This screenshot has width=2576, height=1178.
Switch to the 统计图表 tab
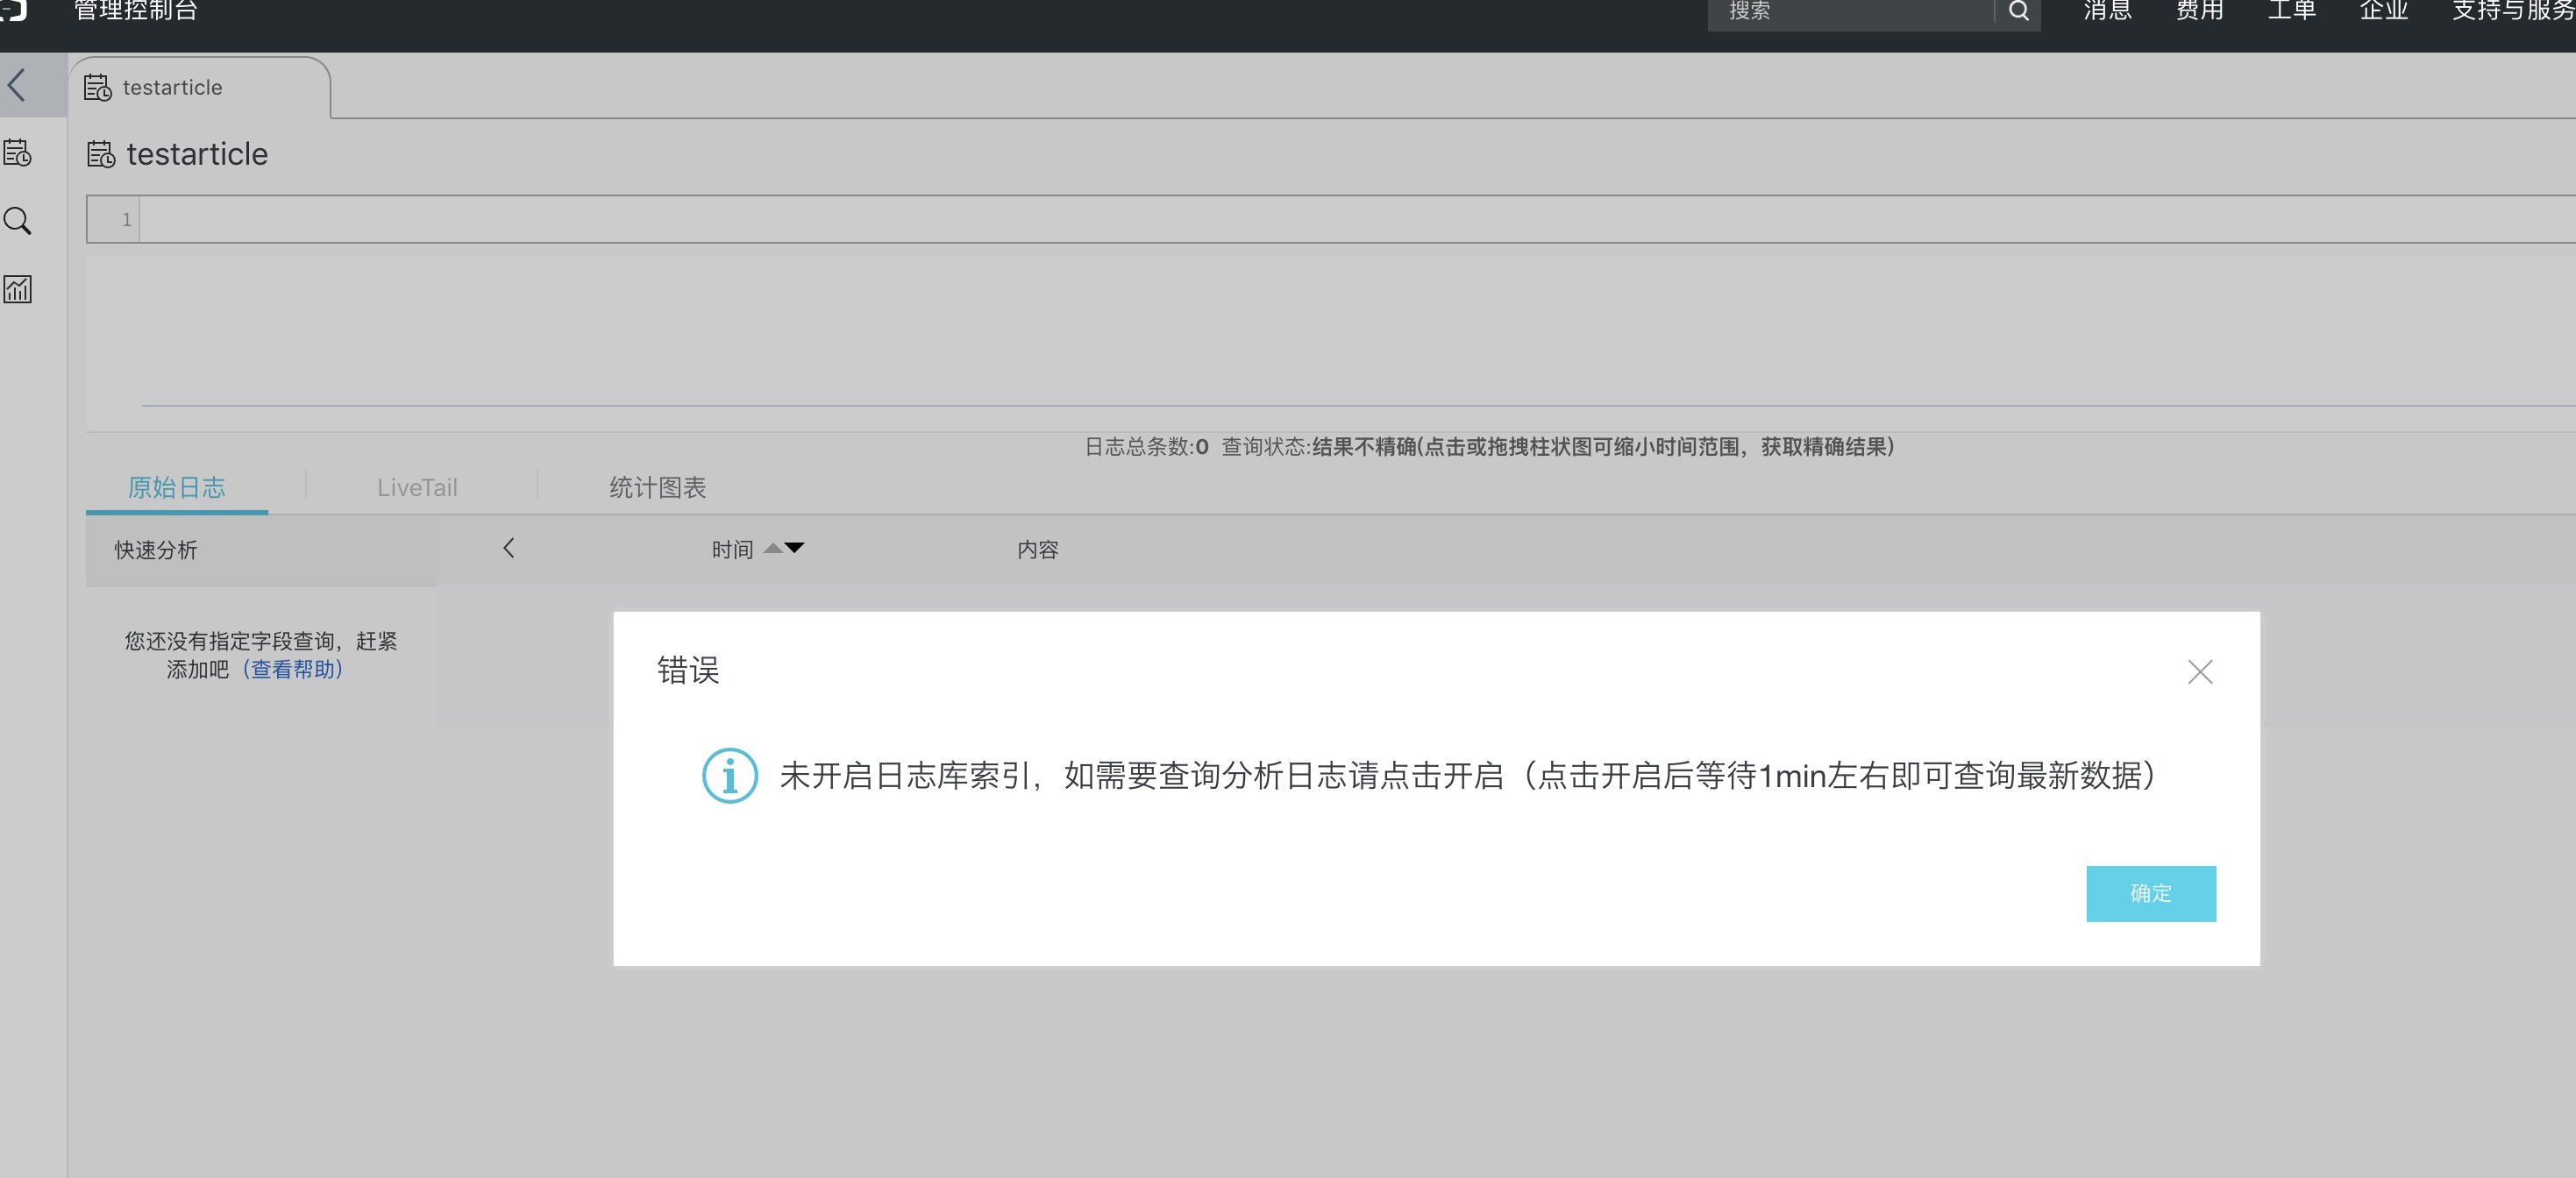pos(657,488)
